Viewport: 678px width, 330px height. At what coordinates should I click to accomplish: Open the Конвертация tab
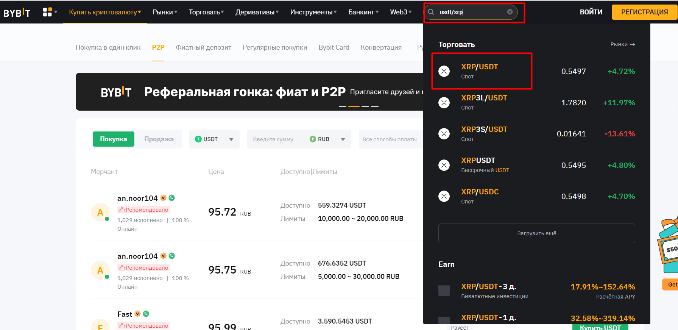click(381, 47)
